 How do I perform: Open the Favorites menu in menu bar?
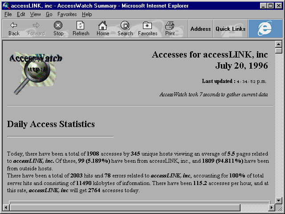(67, 14)
